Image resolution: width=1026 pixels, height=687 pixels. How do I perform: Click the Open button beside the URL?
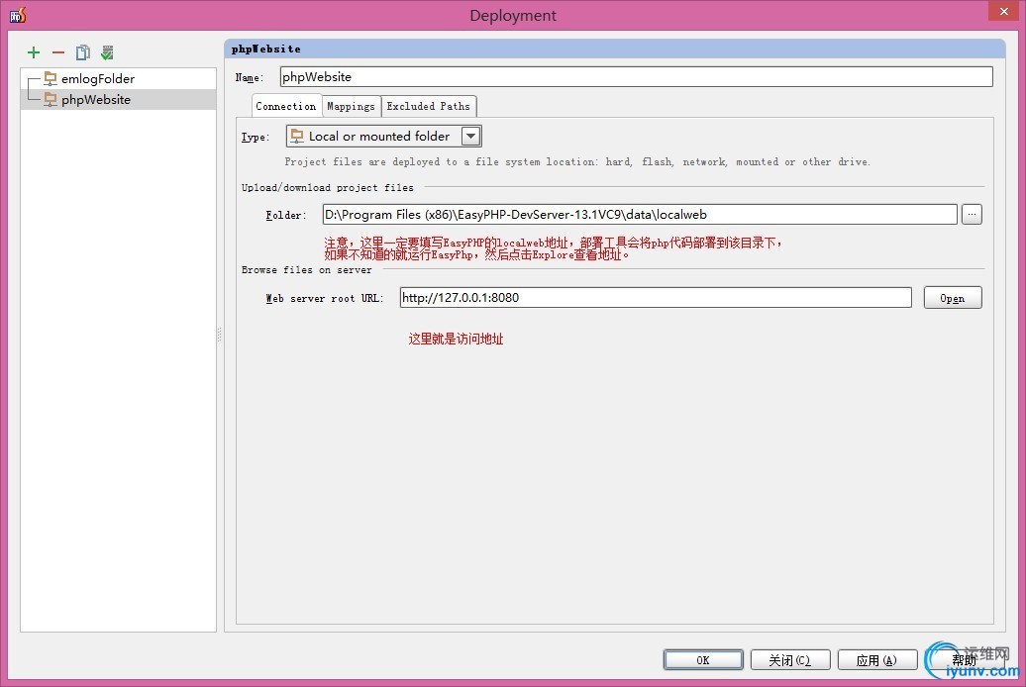(953, 298)
